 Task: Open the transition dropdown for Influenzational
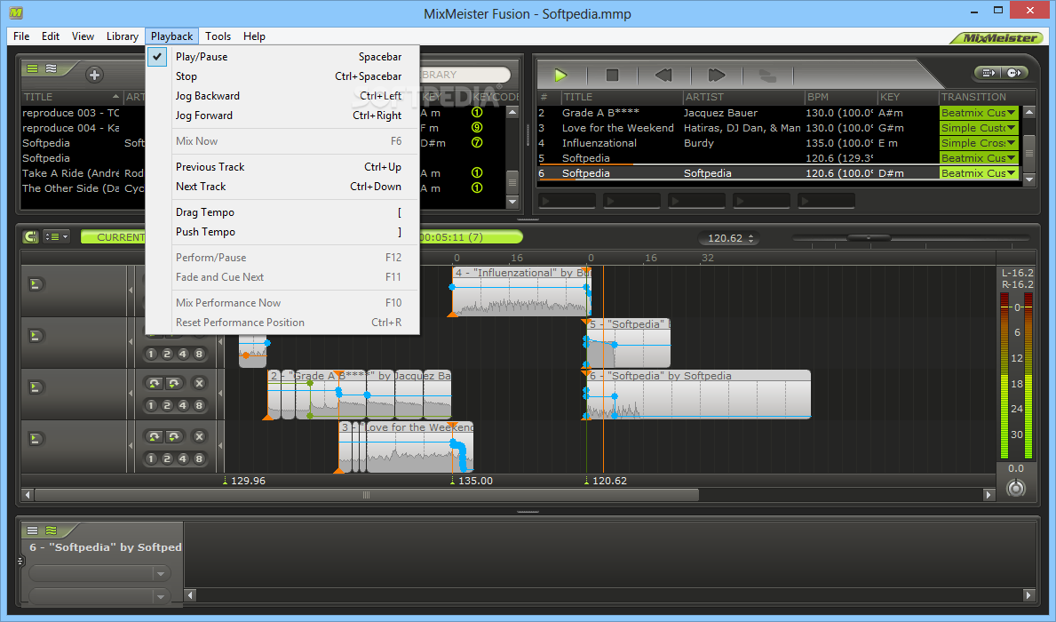point(1012,143)
